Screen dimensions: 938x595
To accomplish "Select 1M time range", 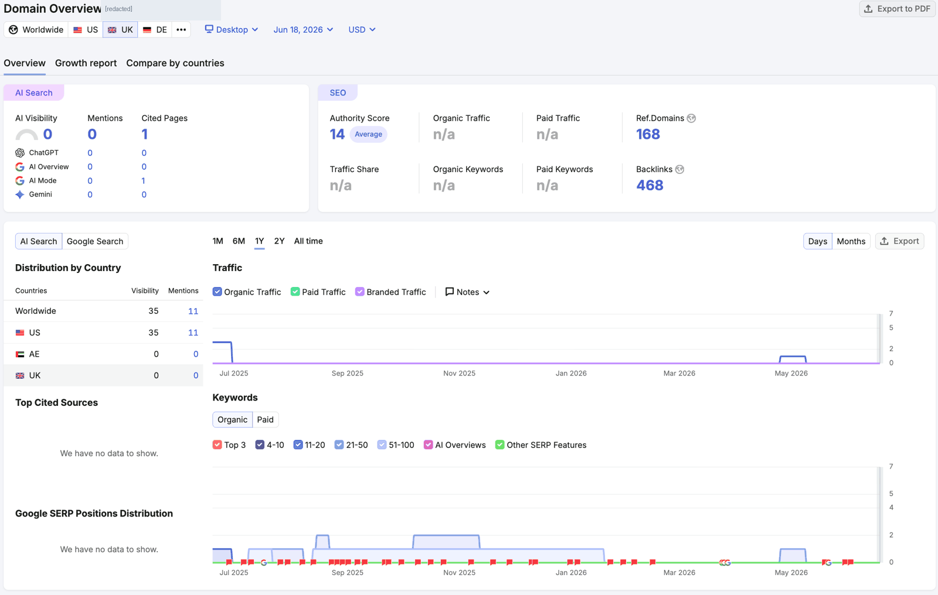I will tap(217, 241).
